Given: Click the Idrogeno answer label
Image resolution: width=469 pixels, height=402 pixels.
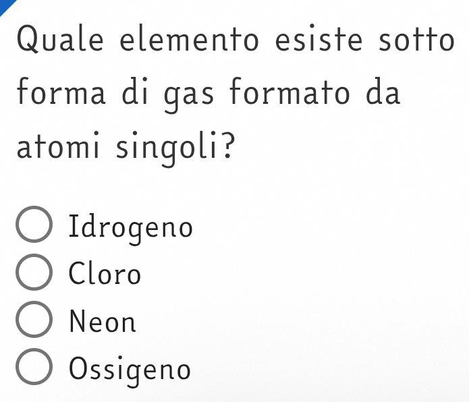Looking at the screenshot, I should click(131, 227).
